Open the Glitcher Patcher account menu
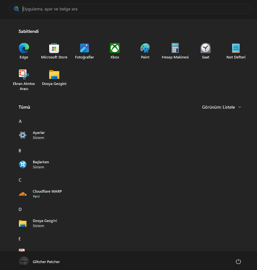257x270 pixels. coord(39,261)
